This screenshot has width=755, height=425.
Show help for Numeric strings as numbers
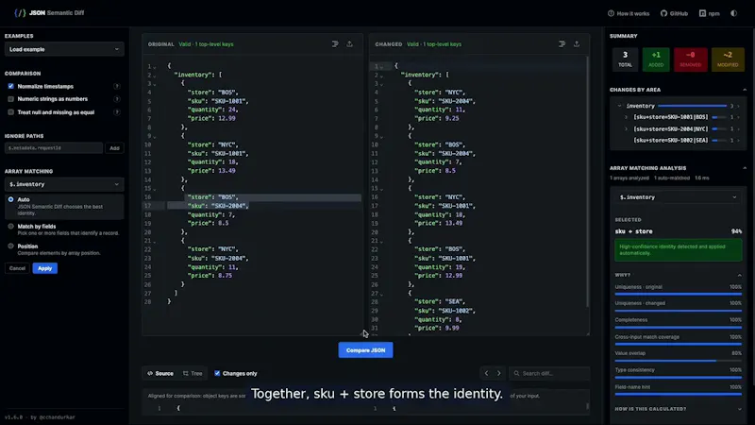[116, 99]
